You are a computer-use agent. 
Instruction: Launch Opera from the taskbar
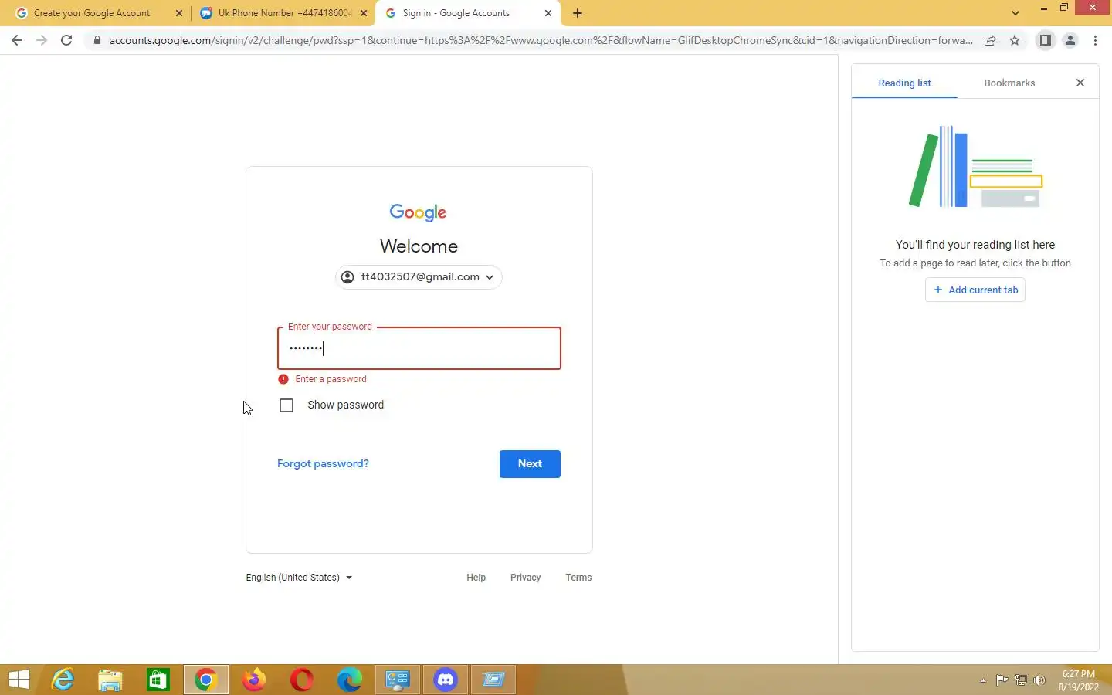pyautogui.click(x=302, y=680)
